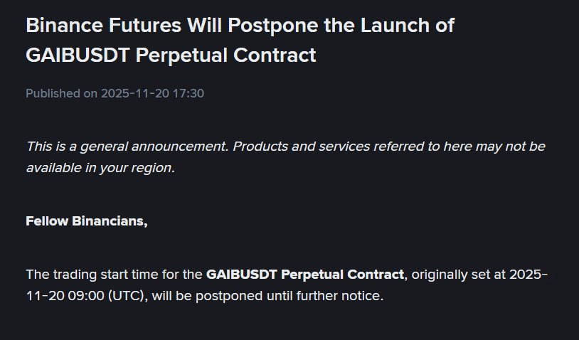Click the "Fellow Binancians," greeting

click(87, 221)
